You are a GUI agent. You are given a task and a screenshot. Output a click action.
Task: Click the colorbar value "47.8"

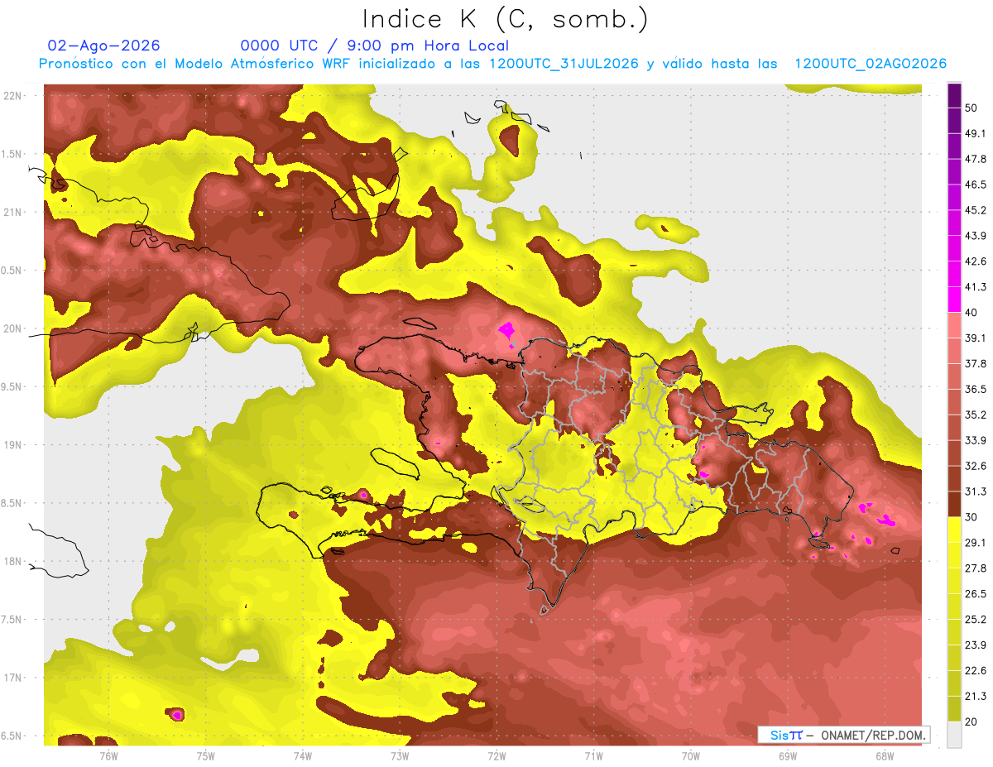tap(976, 159)
